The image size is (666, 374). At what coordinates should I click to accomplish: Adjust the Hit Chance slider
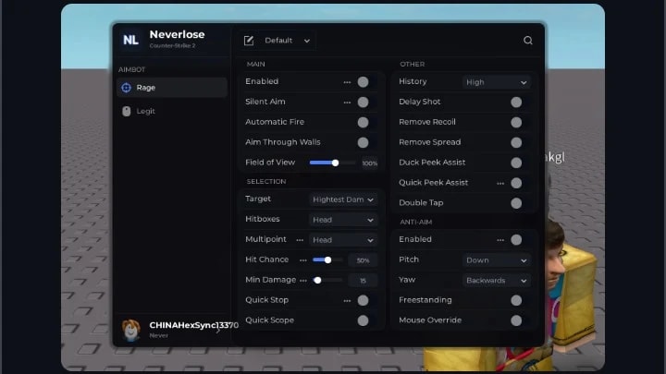327,259
